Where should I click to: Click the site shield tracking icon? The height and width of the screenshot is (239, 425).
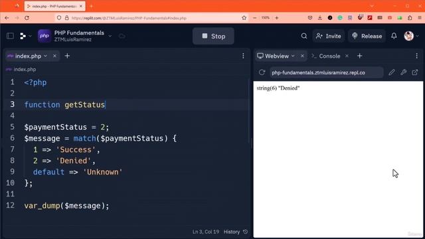point(59,18)
